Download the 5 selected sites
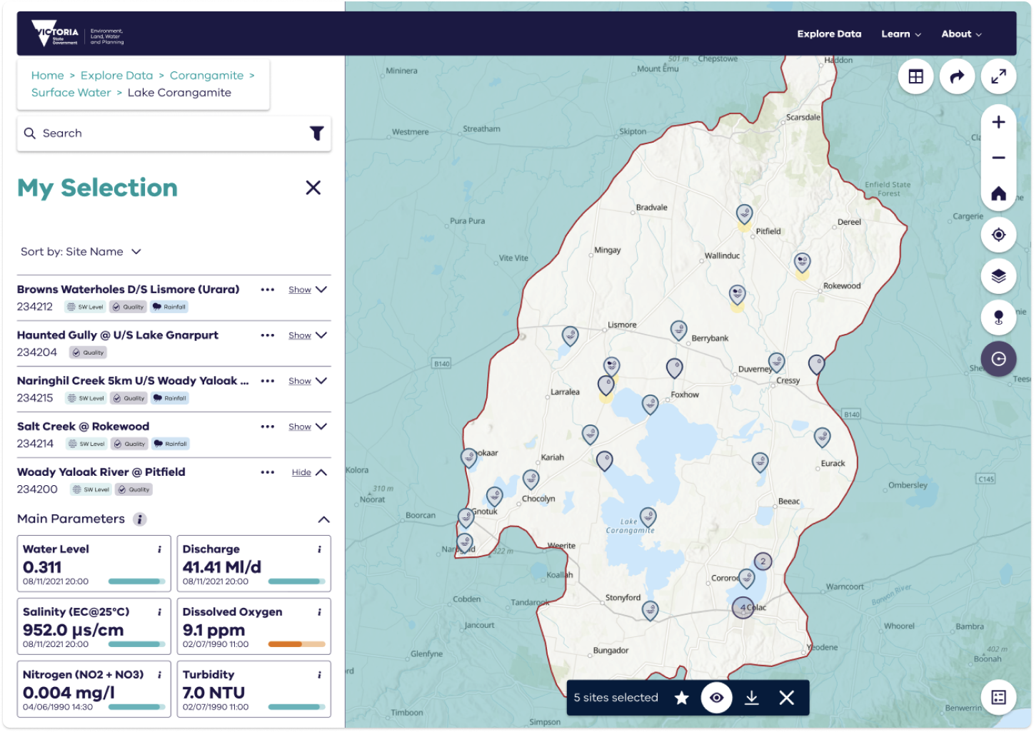Screen dimensions: 1034x732 click(751, 698)
